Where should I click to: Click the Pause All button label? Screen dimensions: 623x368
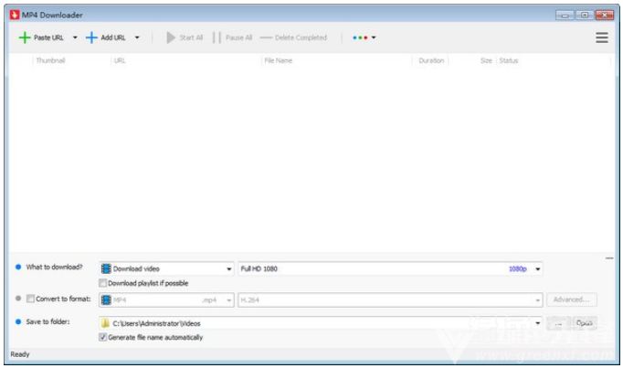coord(238,37)
